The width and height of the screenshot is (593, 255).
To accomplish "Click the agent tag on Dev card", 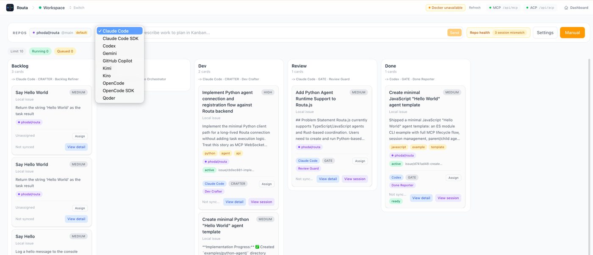I will [x=225, y=153].
